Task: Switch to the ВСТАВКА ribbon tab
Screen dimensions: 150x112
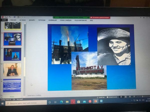Action: coord(22,20)
